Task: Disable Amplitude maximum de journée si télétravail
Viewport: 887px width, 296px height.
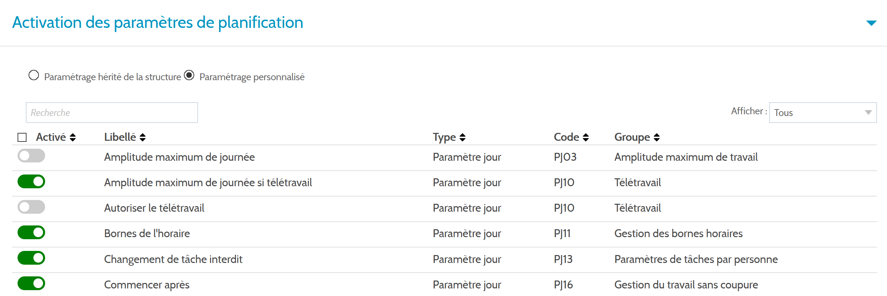Action: click(x=31, y=181)
